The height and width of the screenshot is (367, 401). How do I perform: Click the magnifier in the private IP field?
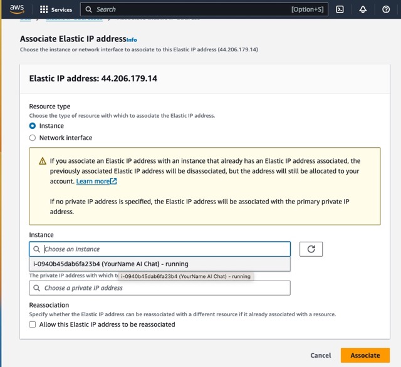coord(36,288)
